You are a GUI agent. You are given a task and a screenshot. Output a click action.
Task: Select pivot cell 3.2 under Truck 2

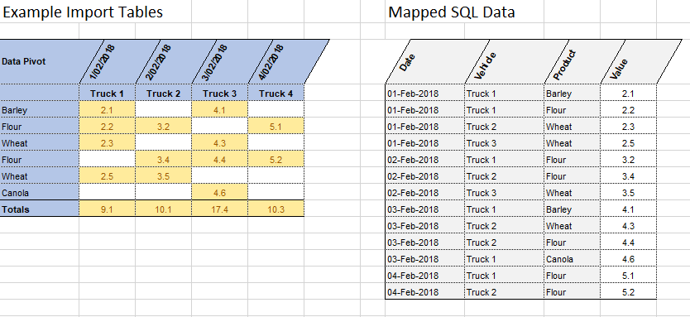click(163, 127)
